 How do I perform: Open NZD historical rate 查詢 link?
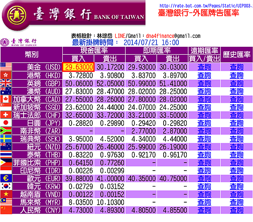(x=237, y=147)
